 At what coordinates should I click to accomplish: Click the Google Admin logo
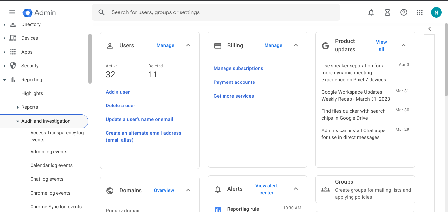pos(39,12)
